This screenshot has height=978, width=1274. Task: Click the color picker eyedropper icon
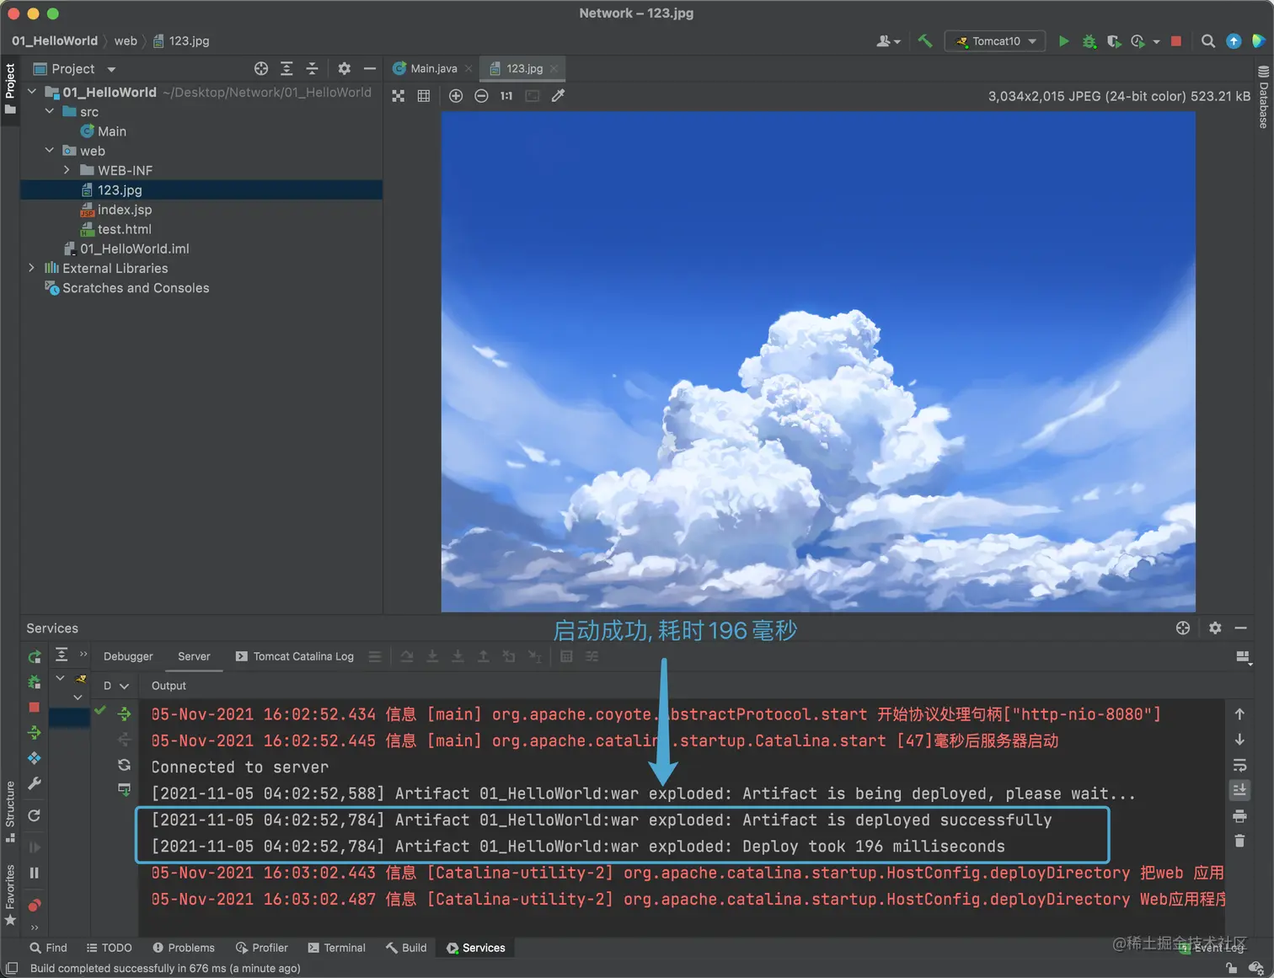tap(558, 96)
